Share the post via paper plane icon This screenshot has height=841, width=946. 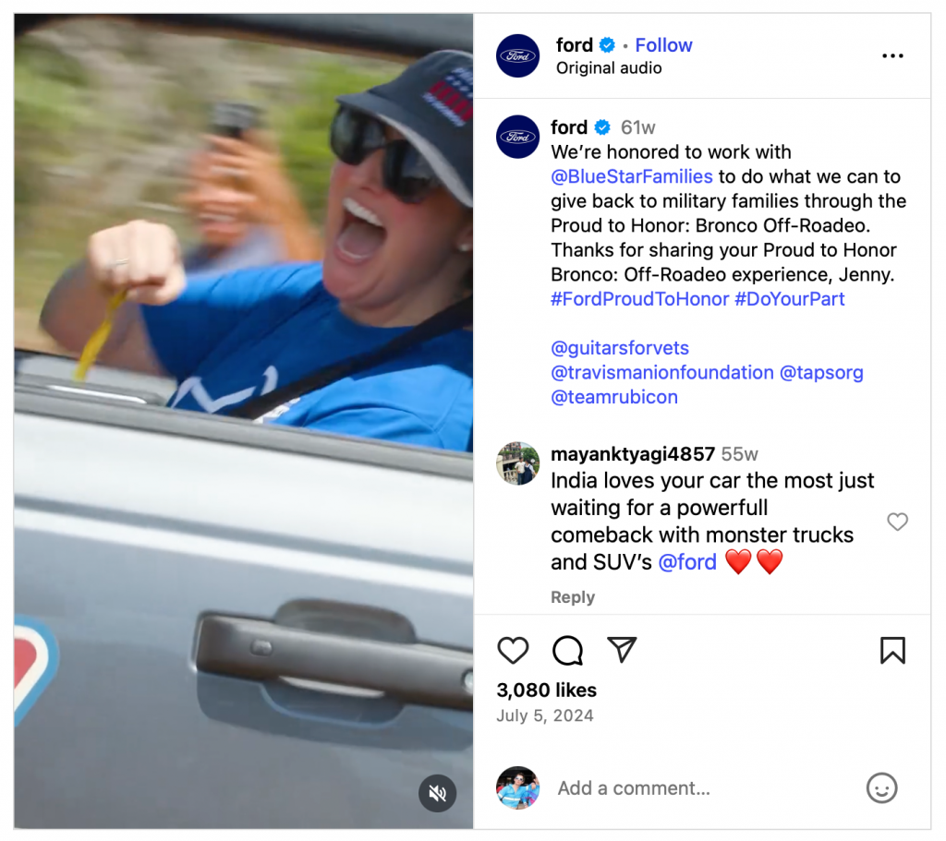[x=622, y=650]
